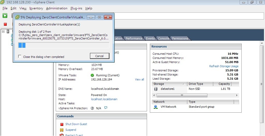Open the File menu

5,8
